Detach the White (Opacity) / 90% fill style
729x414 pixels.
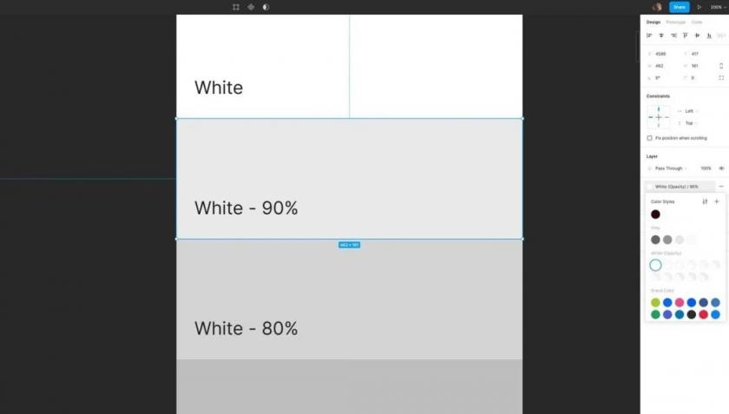721,187
